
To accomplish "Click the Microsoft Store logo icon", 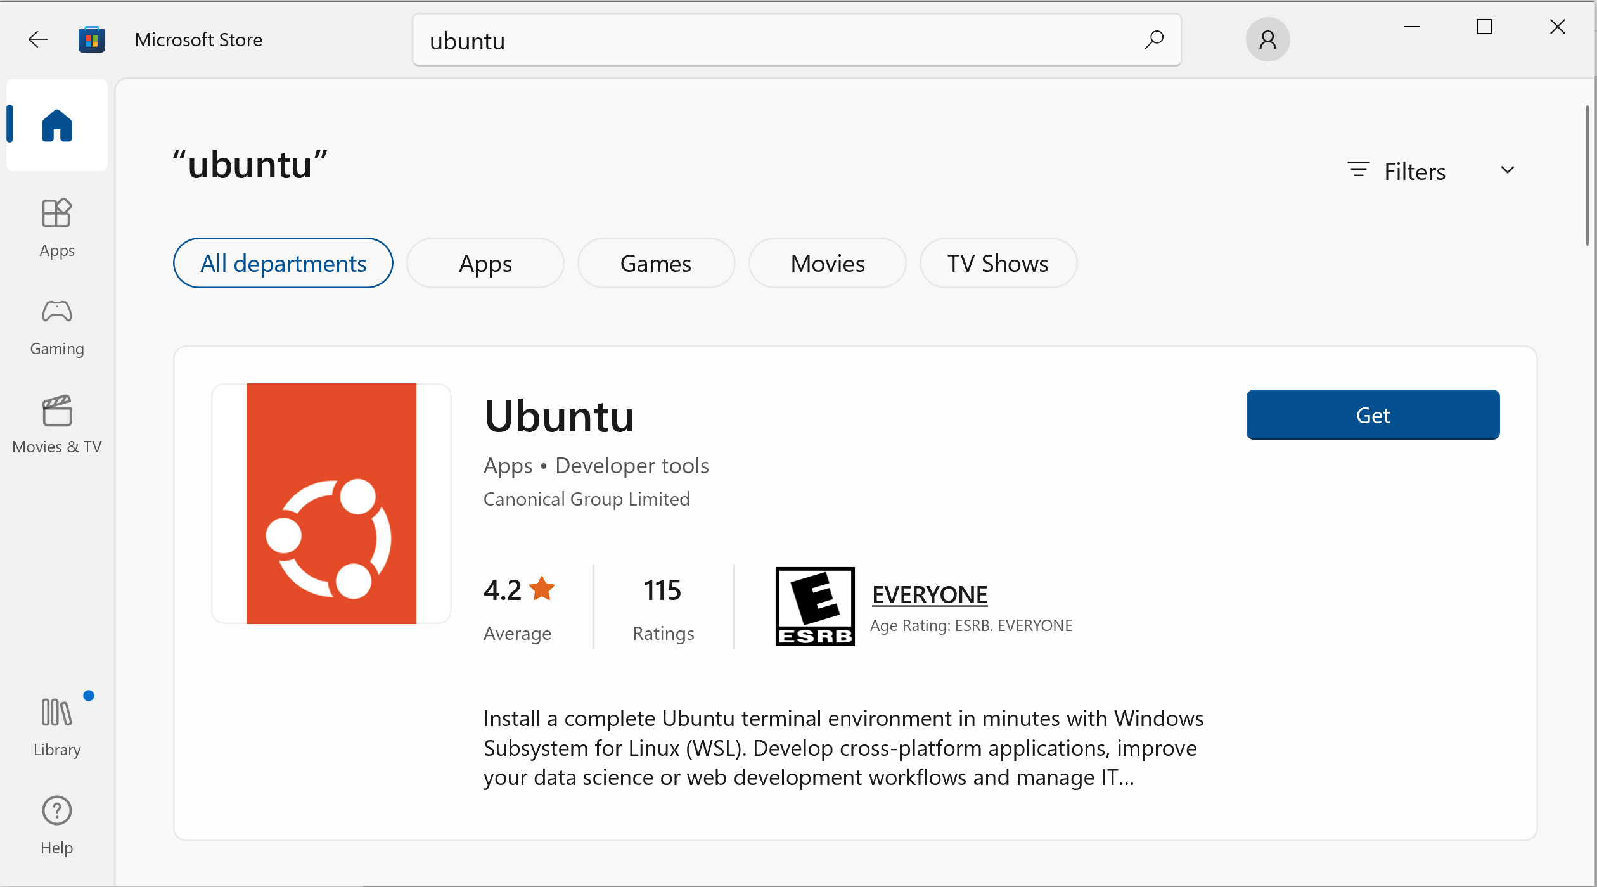I will pos(92,40).
